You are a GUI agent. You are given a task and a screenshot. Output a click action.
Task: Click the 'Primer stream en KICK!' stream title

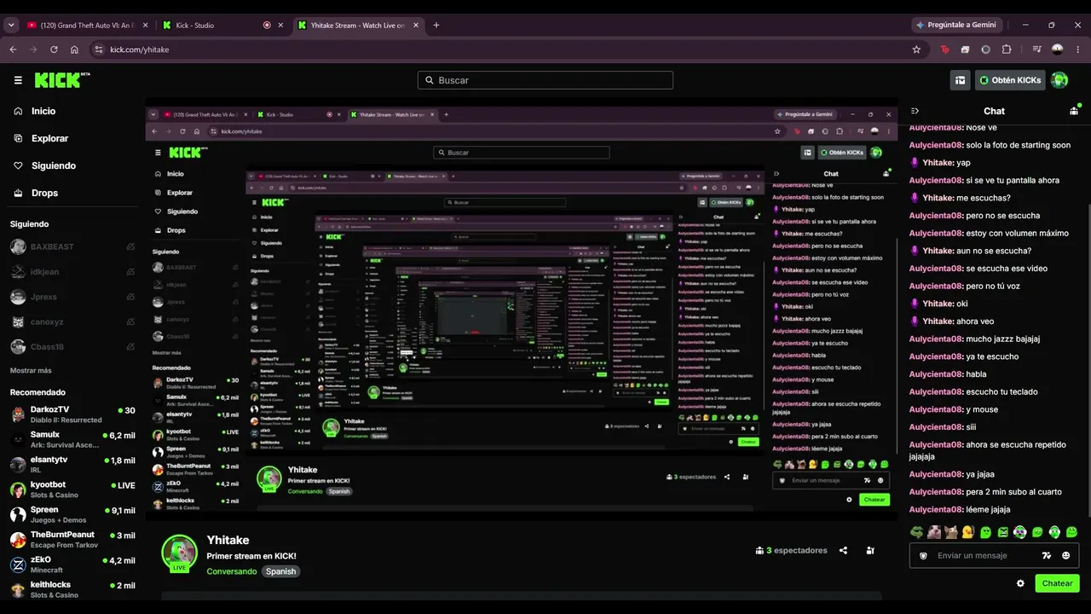[251, 556]
